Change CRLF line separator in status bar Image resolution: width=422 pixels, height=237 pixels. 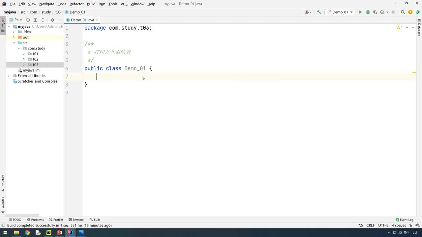click(x=371, y=225)
